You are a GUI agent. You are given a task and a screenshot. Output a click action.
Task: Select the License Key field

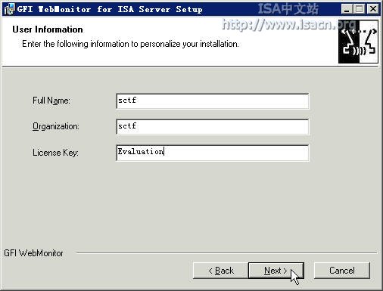pyautogui.click(x=213, y=153)
